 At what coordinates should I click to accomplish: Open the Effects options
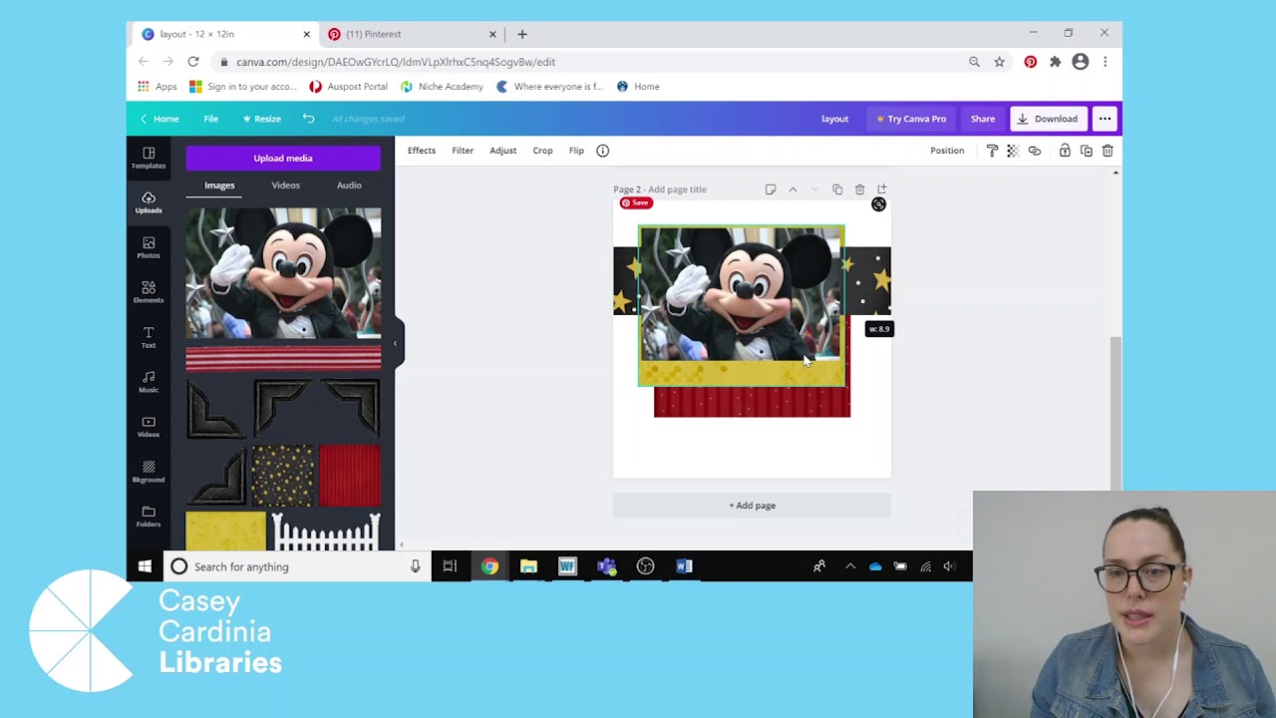point(421,151)
